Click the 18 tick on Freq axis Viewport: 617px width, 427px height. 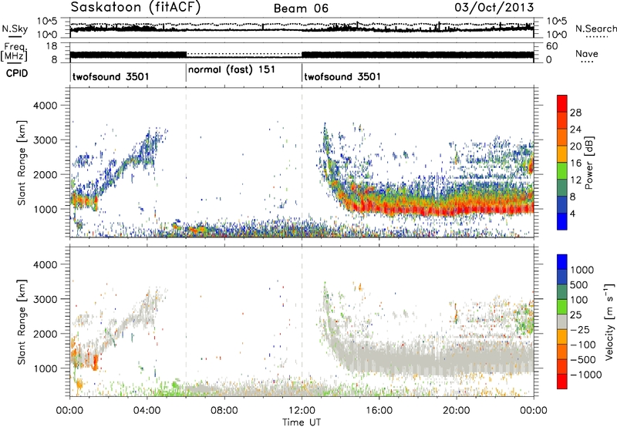tap(52, 46)
